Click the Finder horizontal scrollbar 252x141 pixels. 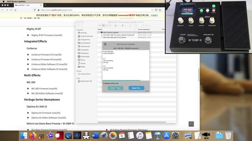tap(132, 122)
